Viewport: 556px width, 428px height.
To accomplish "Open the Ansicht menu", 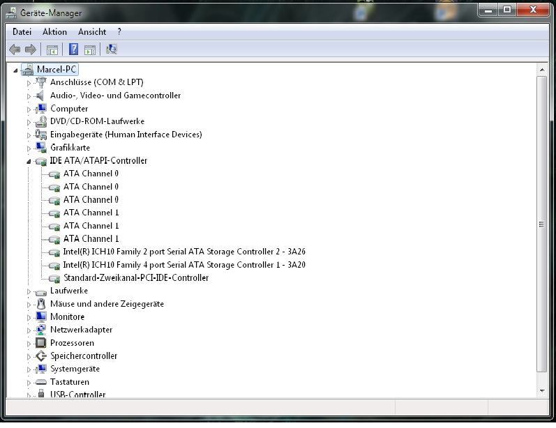I will click(92, 32).
